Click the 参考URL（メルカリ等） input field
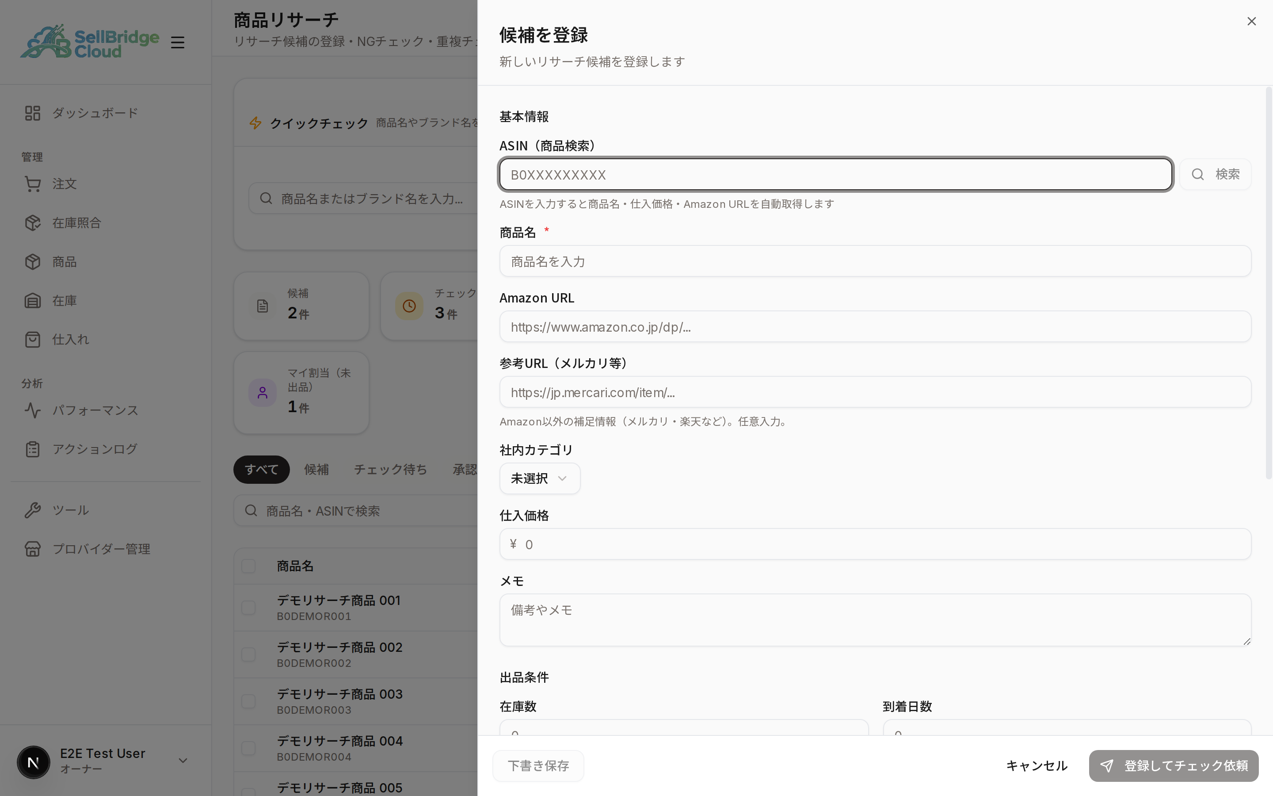The image size is (1273, 796). [875, 392]
